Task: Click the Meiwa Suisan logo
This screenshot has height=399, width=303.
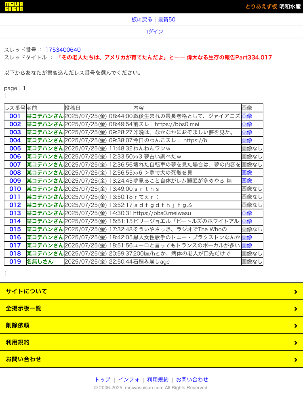Action: 14,6
